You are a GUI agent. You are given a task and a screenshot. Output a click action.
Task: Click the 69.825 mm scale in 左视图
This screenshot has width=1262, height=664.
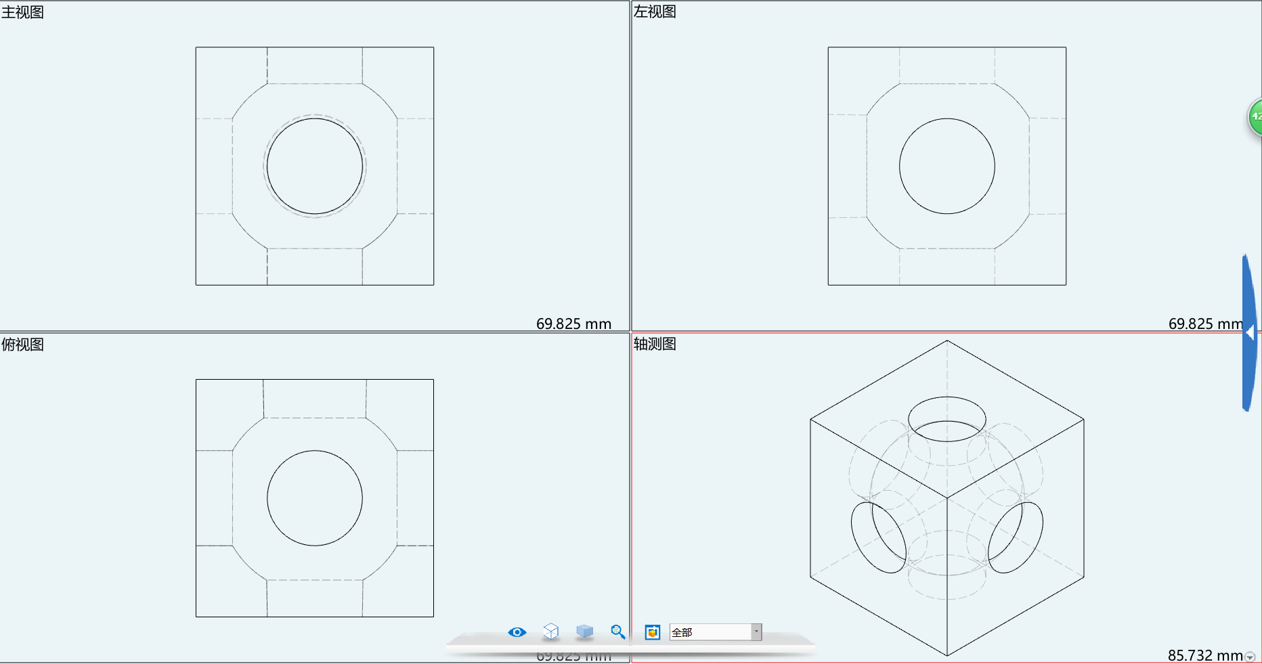[x=1206, y=324]
